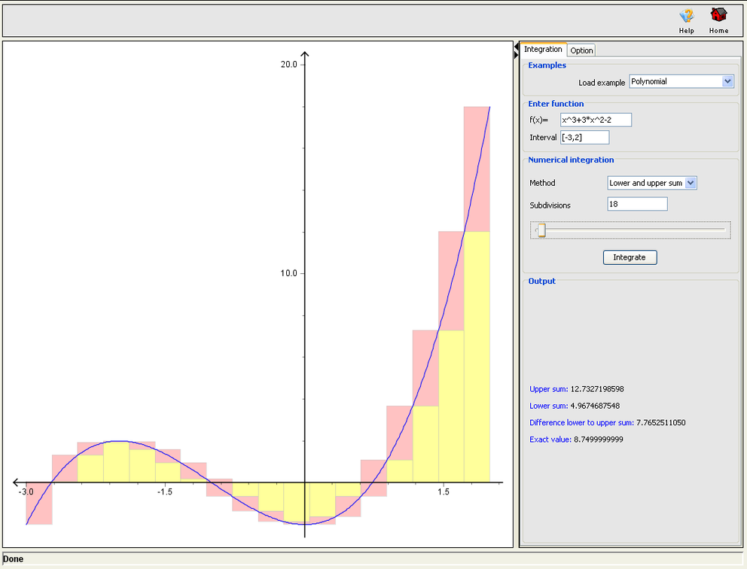Click the Help text label
This screenshot has width=747, height=569.
pyautogui.click(x=686, y=31)
